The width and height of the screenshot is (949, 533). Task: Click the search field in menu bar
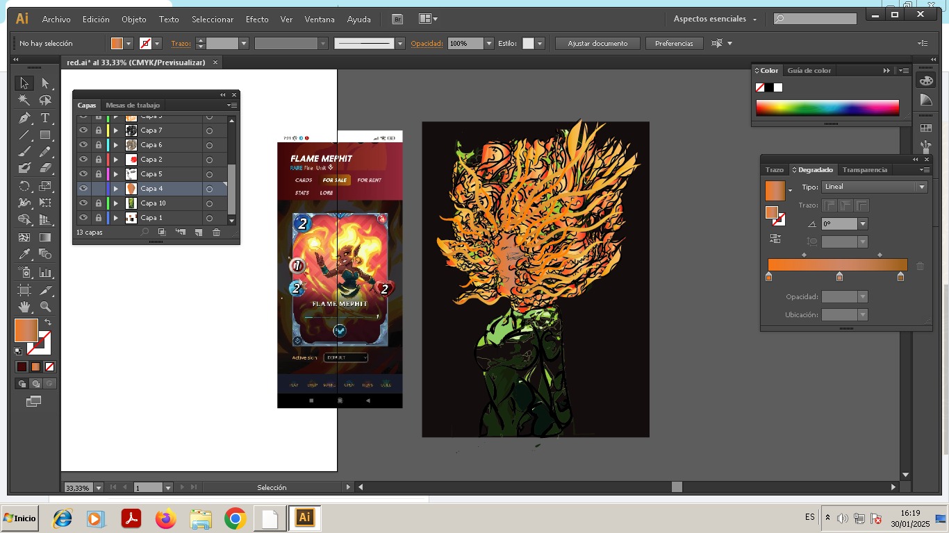[x=815, y=19]
